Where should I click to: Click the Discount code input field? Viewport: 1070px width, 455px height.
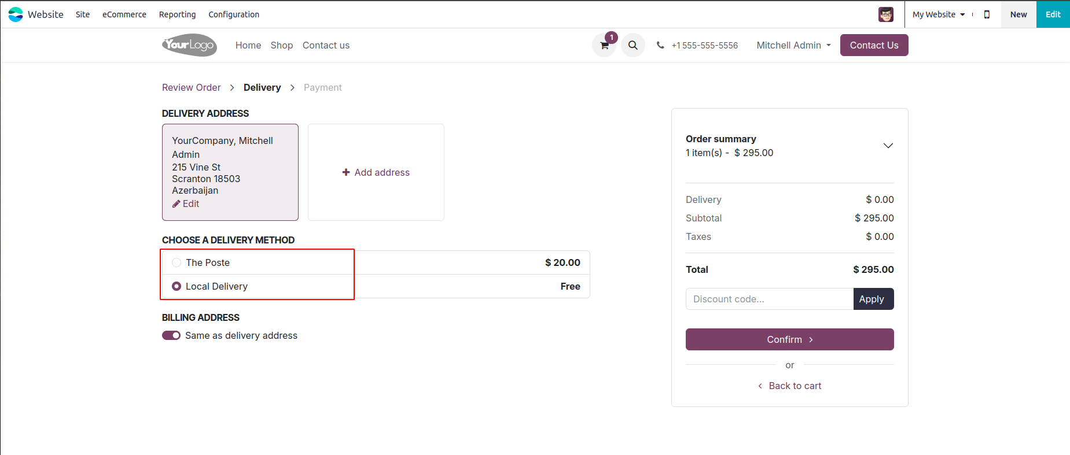(769, 299)
